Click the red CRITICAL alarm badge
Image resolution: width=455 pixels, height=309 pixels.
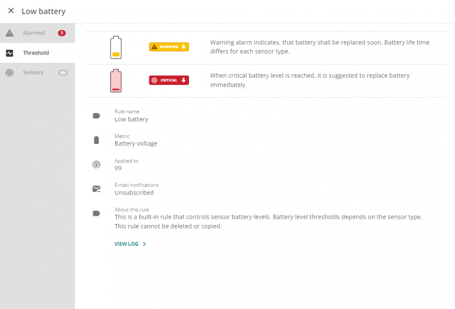coord(169,80)
